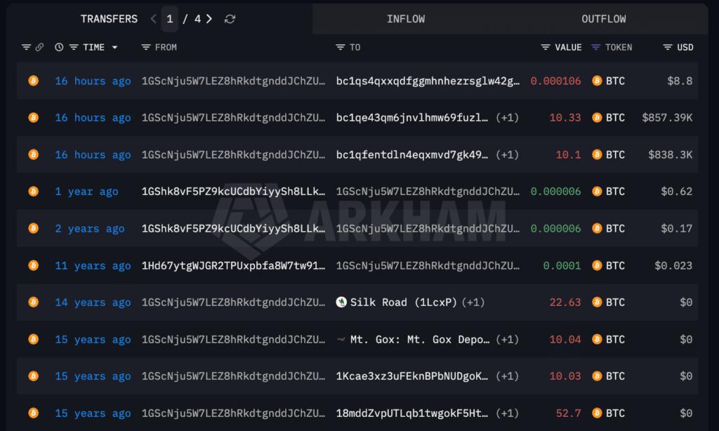Expand (+1) recipients in the 10.33 row
The height and width of the screenshot is (431, 719).
(x=507, y=118)
